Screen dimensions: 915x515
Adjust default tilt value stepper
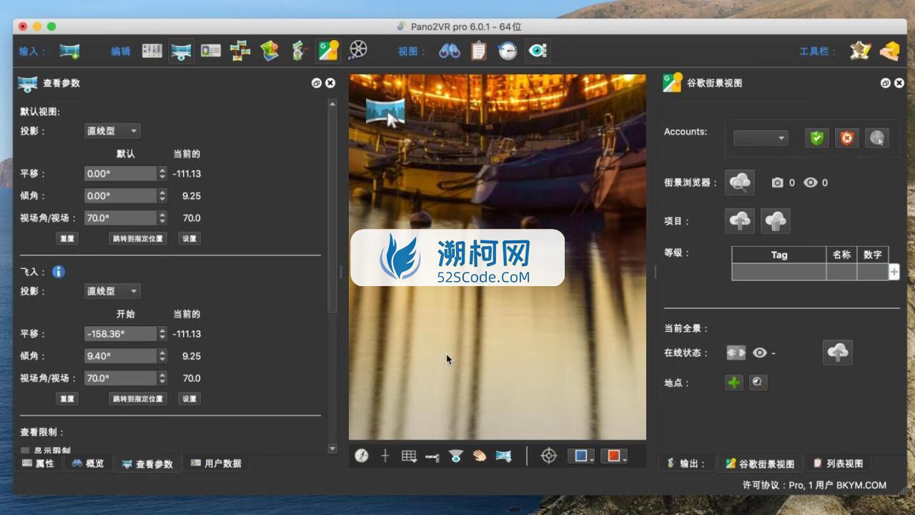tap(162, 196)
